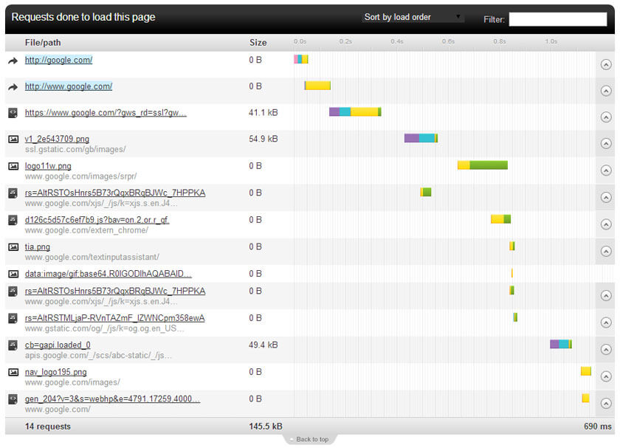The height and width of the screenshot is (448, 620).
Task: Open the rs=AltRSTMLjaP-RVnTAZmF request link
Action: [x=114, y=318]
